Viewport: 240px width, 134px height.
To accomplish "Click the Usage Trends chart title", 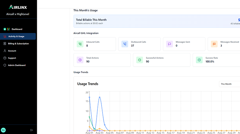I will (88, 84).
